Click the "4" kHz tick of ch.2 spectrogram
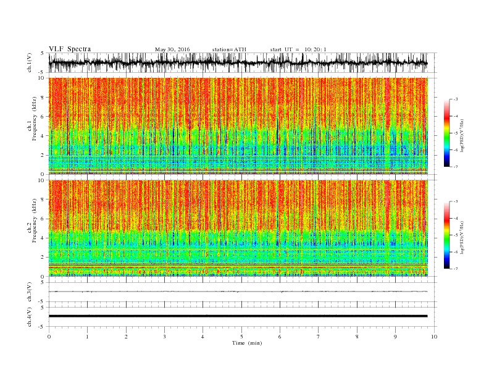Image resolution: width=489 pixels, height=378 pixels. (43, 238)
